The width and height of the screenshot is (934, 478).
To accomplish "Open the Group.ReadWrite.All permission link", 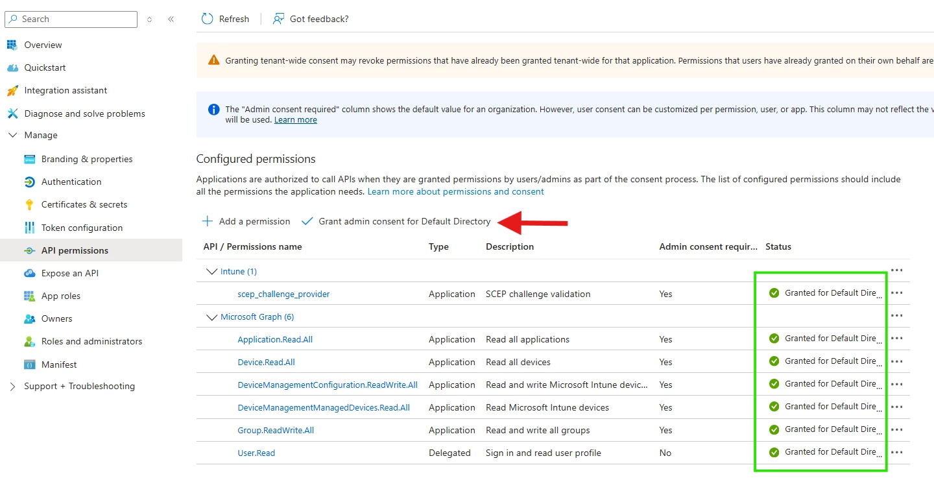I will 276,431.
